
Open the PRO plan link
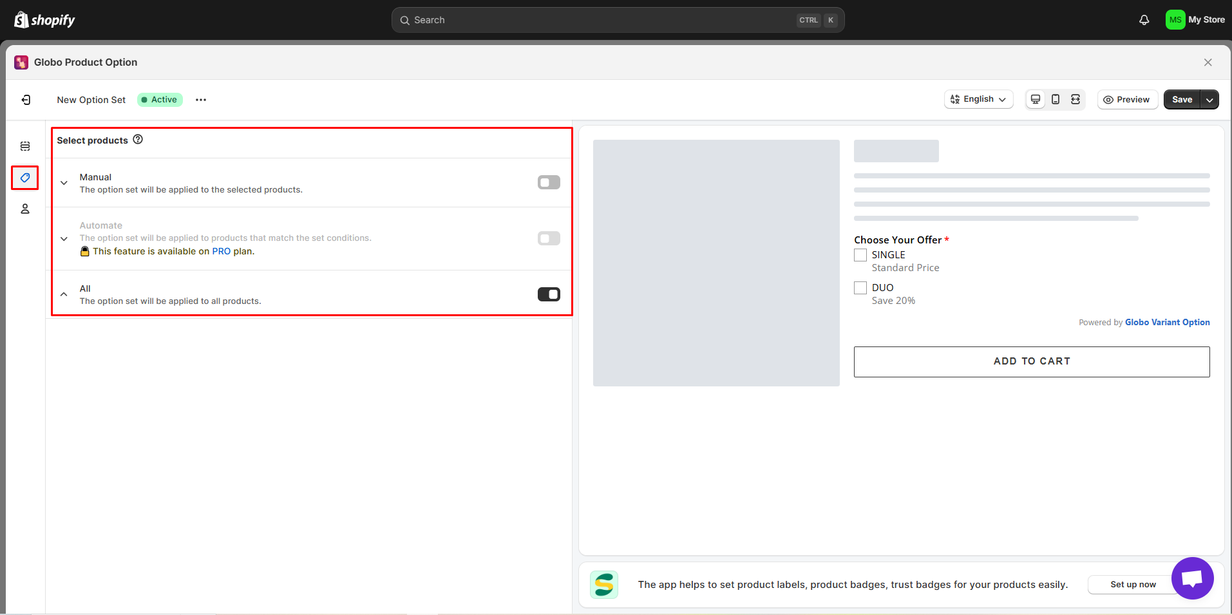pos(221,251)
